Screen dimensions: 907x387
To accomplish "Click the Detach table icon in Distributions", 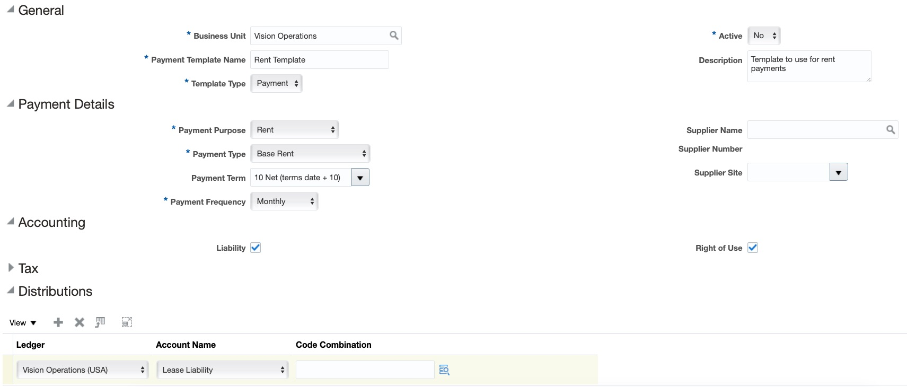I will [127, 322].
